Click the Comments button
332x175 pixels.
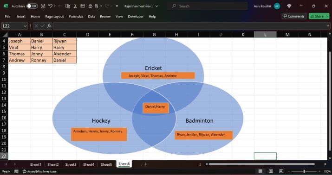pyautogui.click(x=294, y=16)
